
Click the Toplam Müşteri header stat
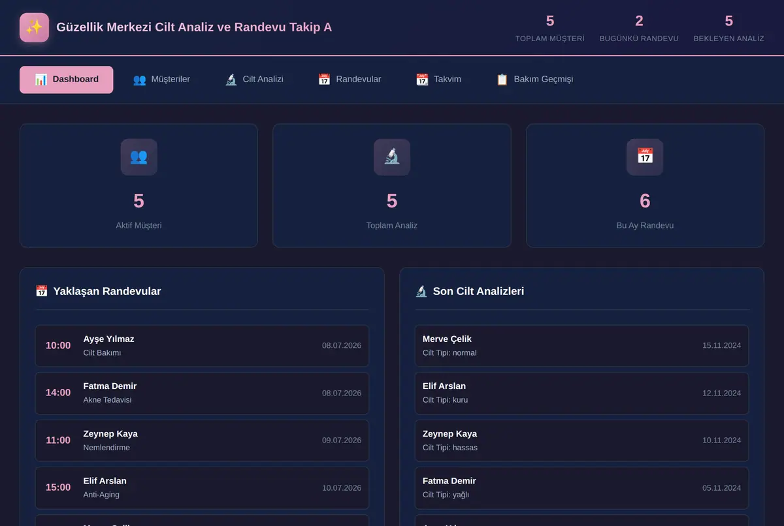(x=550, y=29)
